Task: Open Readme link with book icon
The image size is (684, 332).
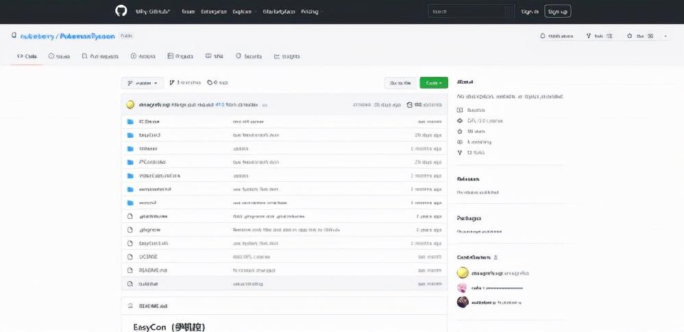Action: pos(471,110)
